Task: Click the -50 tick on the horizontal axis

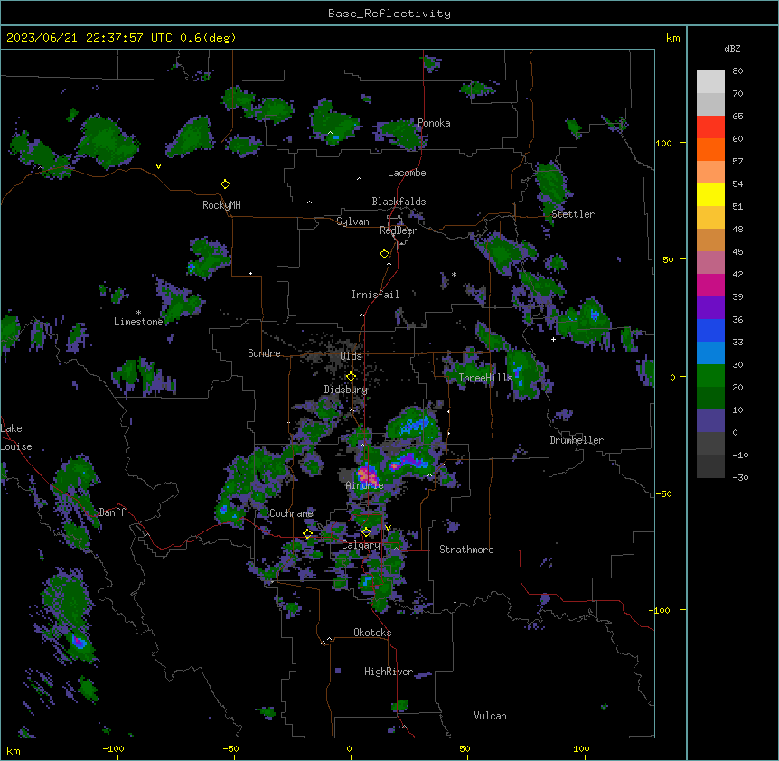Action: click(x=230, y=749)
